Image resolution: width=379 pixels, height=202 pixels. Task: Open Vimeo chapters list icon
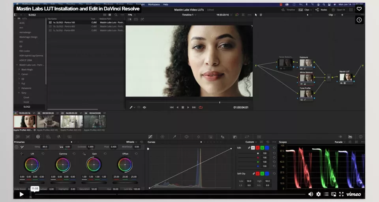pos(326,194)
